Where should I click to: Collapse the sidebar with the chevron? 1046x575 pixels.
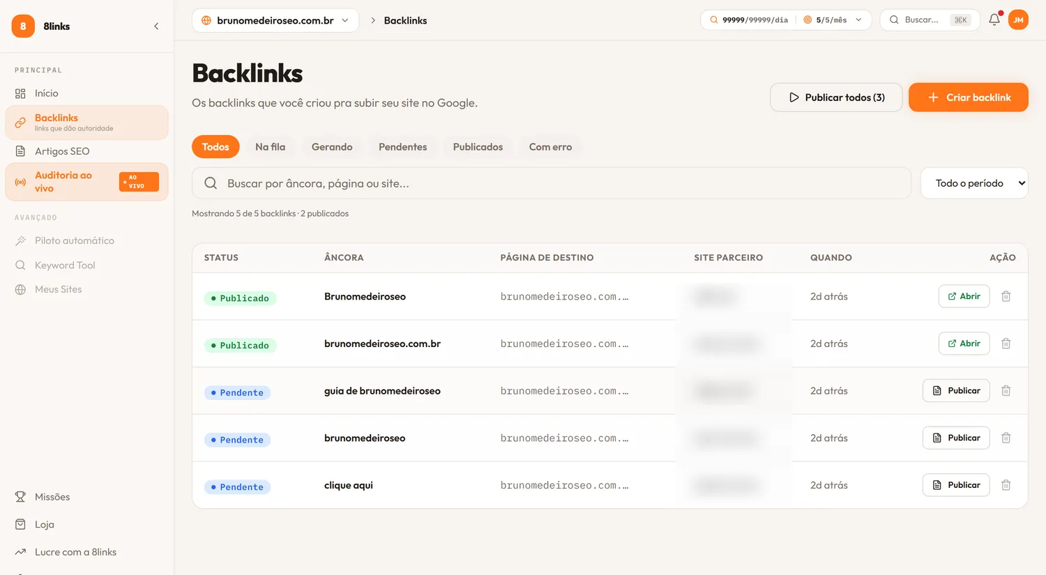click(x=156, y=26)
